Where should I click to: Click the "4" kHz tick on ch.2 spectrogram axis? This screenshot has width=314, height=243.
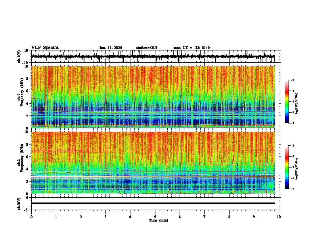click(27, 169)
